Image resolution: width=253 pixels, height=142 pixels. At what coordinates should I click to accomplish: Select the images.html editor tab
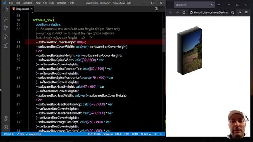pos(22,9)
